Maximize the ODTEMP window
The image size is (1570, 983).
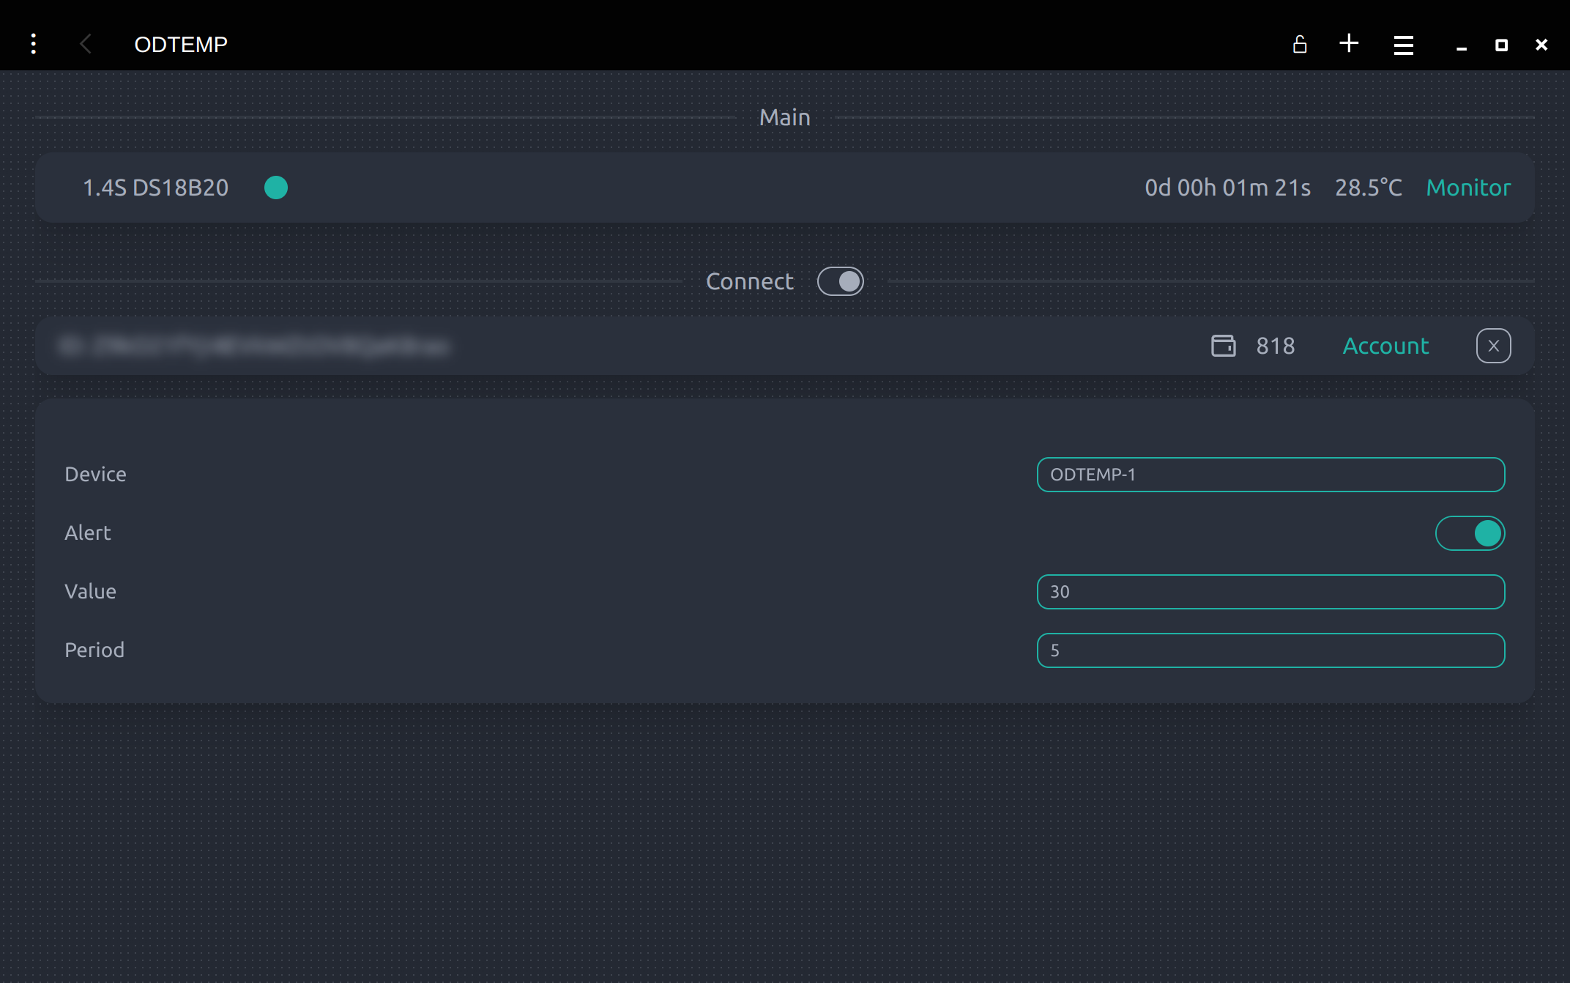[x=1501, y=45]
